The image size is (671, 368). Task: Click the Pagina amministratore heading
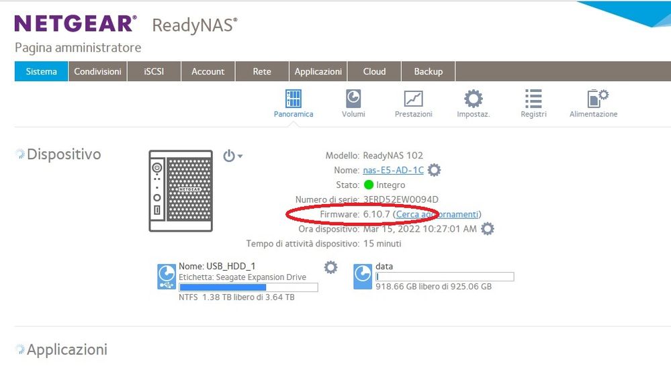coord(78,48)
